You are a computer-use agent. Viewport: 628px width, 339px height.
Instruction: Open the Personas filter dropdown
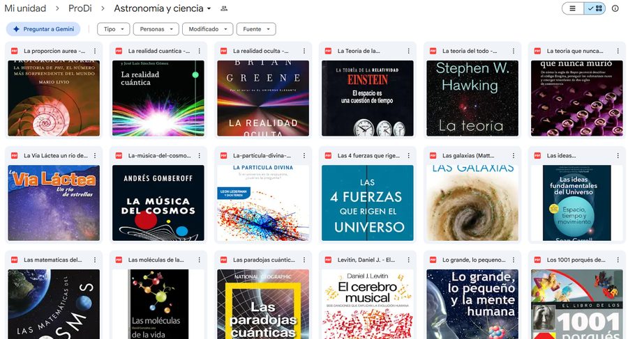tap(156, 29)
